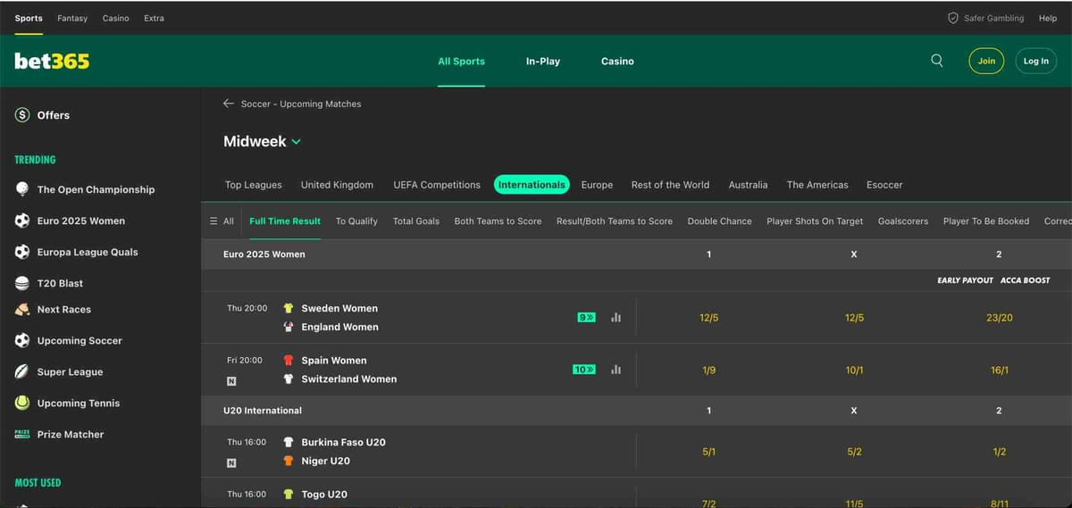Click the Euro 2025 Women league header
This screenshot has width=1072, height=508.
[x=264, y=254]
